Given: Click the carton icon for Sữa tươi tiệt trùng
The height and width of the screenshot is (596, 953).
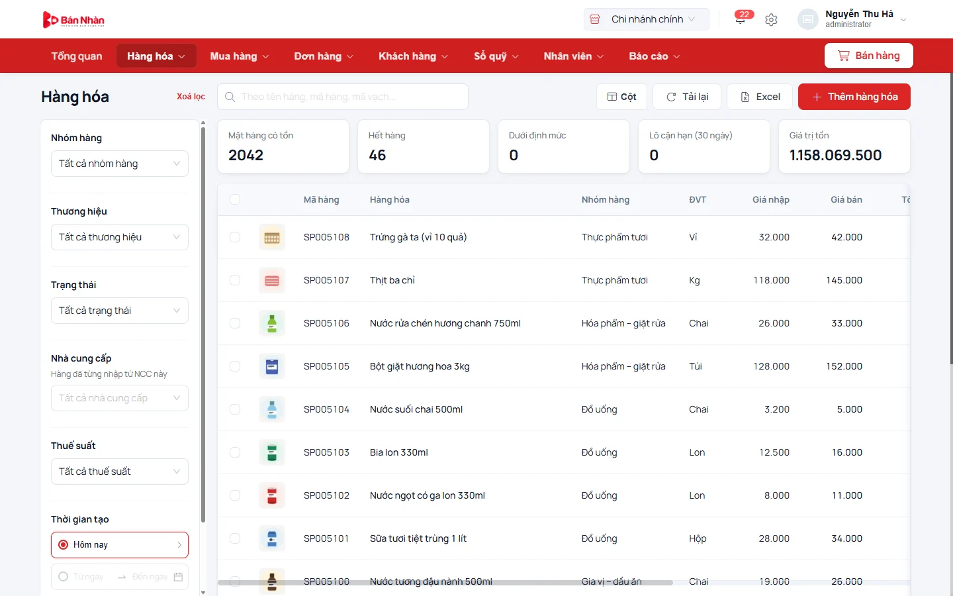Looking at the screenshot, I should point(272,538).
